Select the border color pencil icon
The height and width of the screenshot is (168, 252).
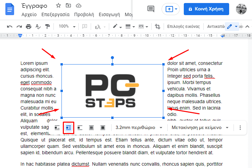pos(115,26)
